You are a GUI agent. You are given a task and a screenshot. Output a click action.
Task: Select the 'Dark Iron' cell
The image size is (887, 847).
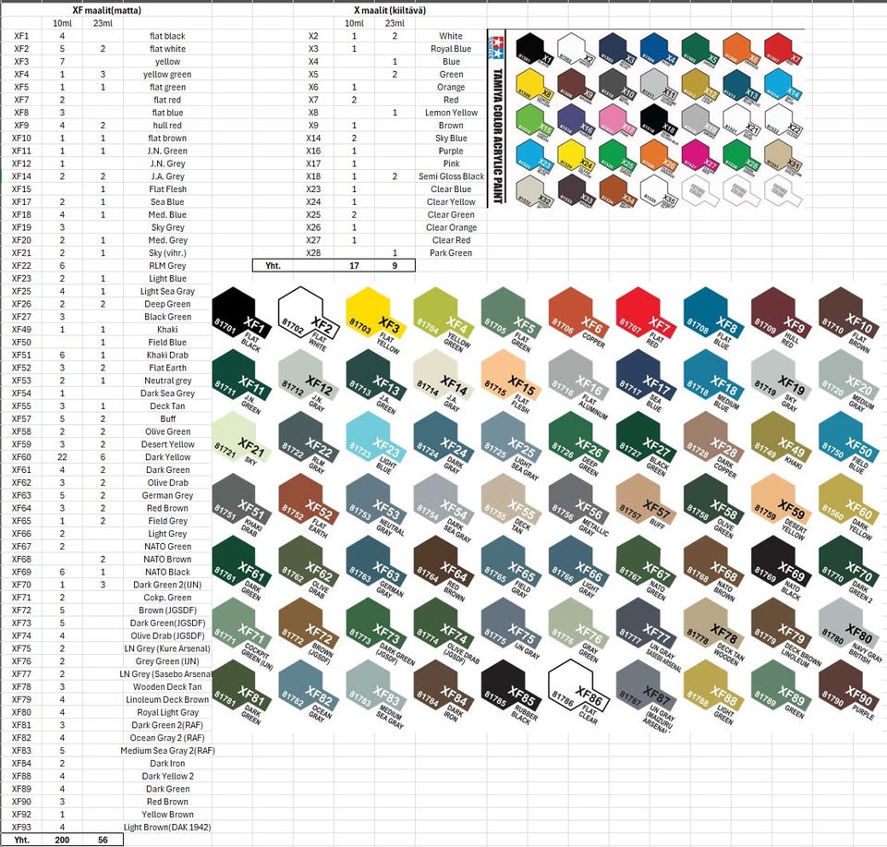[x=167, y=763]
